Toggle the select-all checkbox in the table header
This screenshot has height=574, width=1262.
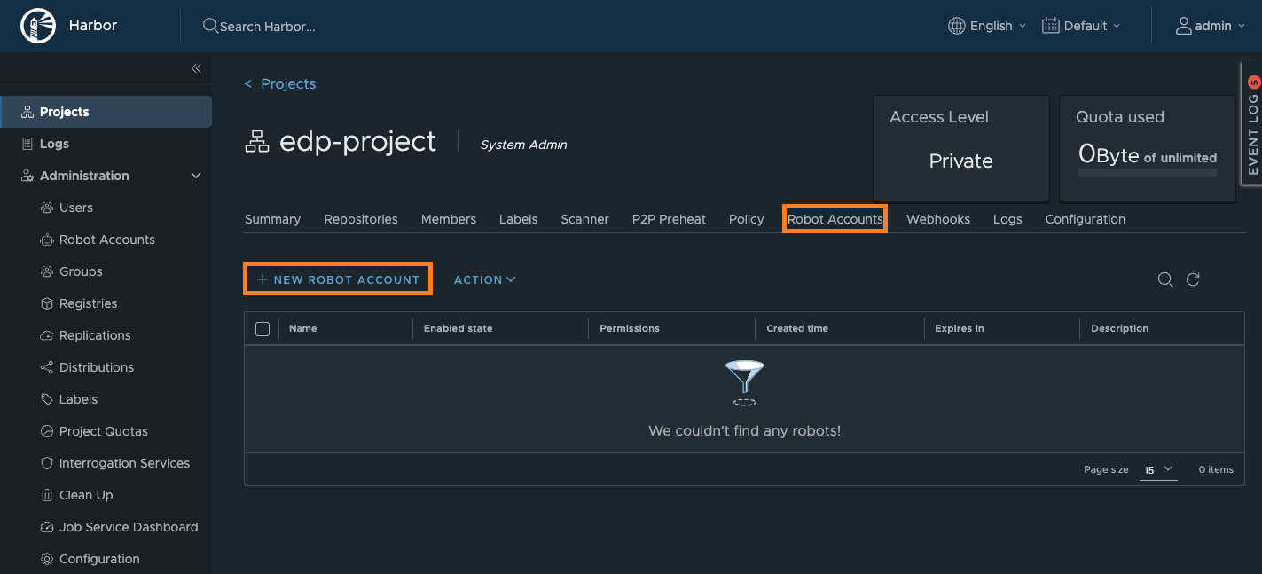click(x=263, y=329)
